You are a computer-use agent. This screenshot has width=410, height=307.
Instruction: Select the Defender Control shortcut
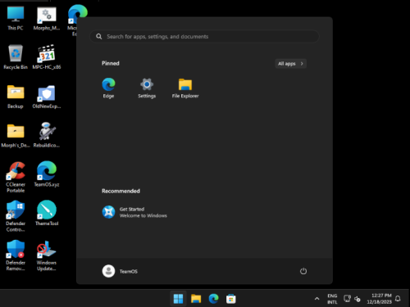[16, 216]
